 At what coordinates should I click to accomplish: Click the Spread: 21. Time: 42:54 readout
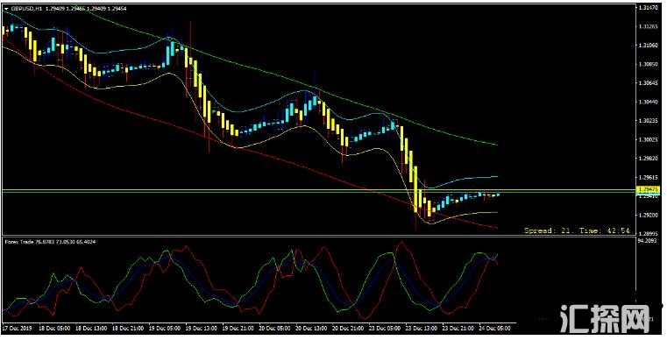pyautogui.click(x=577, y=230)
